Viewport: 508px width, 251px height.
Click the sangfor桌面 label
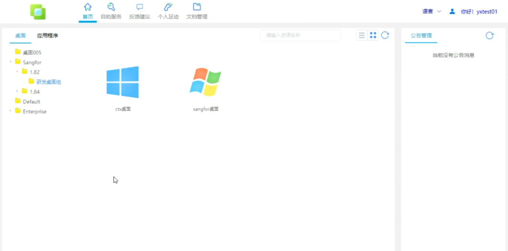pyautogui.click(x=205, y=109)
